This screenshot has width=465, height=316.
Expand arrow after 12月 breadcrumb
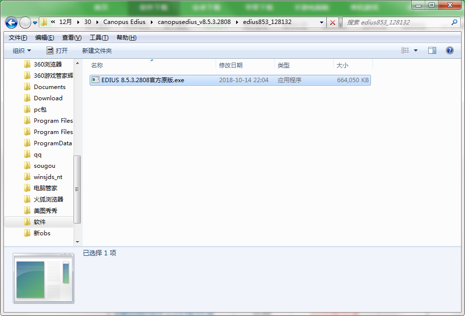coord(78,22)
